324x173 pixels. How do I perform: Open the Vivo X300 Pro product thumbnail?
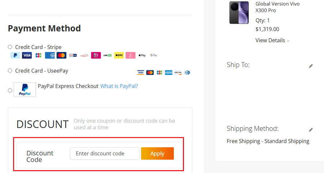click(x=239, y=13)
